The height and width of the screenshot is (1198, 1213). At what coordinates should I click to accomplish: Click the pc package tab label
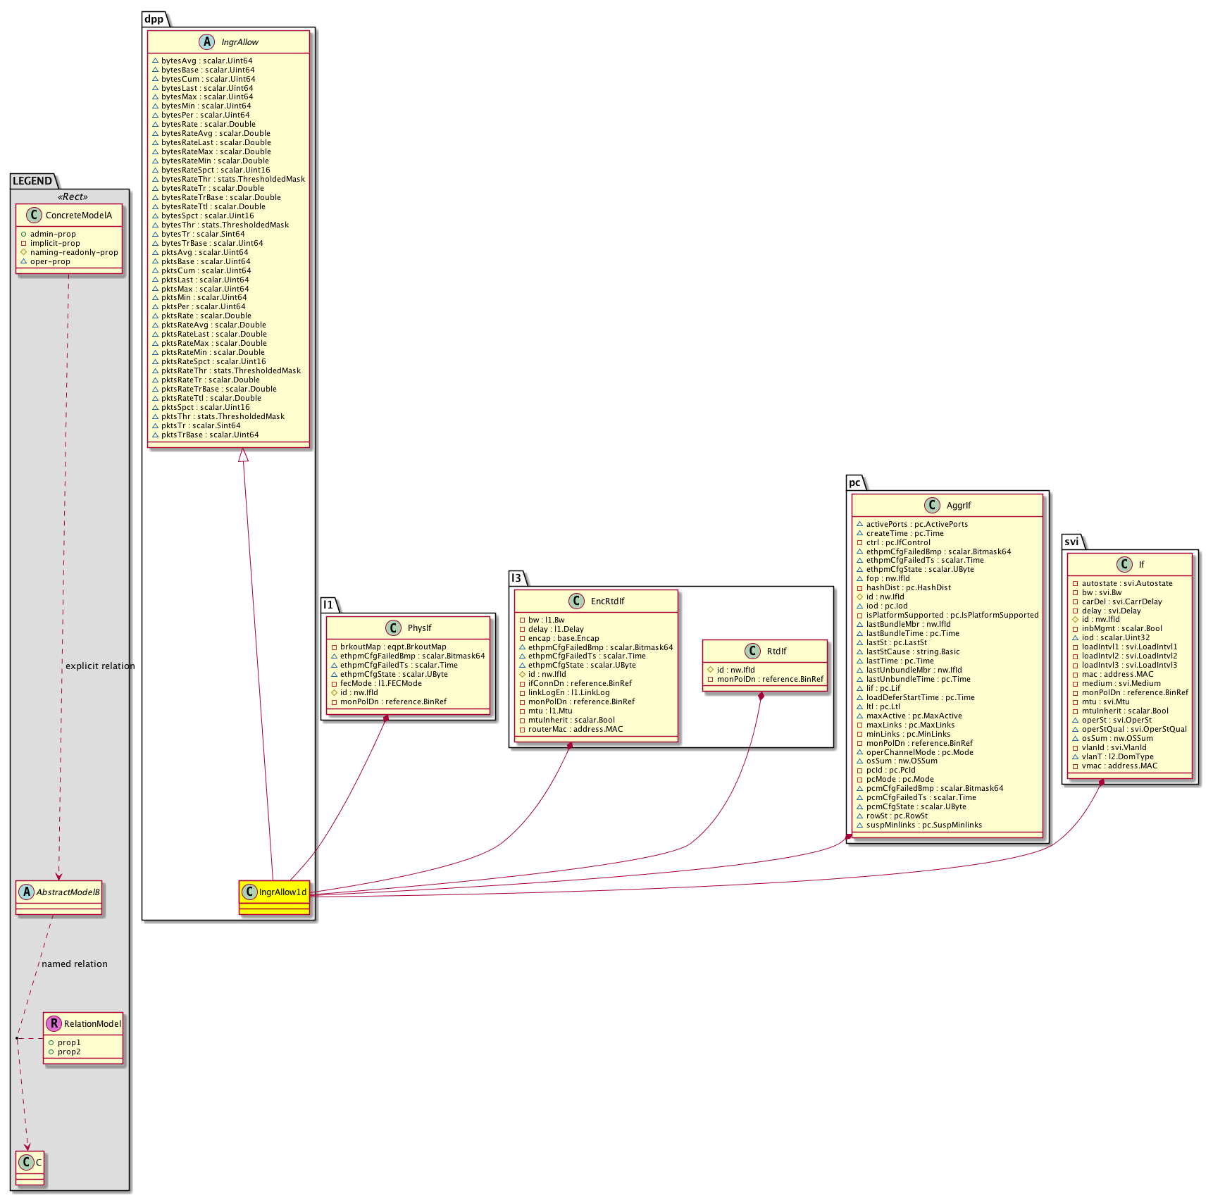854,482
